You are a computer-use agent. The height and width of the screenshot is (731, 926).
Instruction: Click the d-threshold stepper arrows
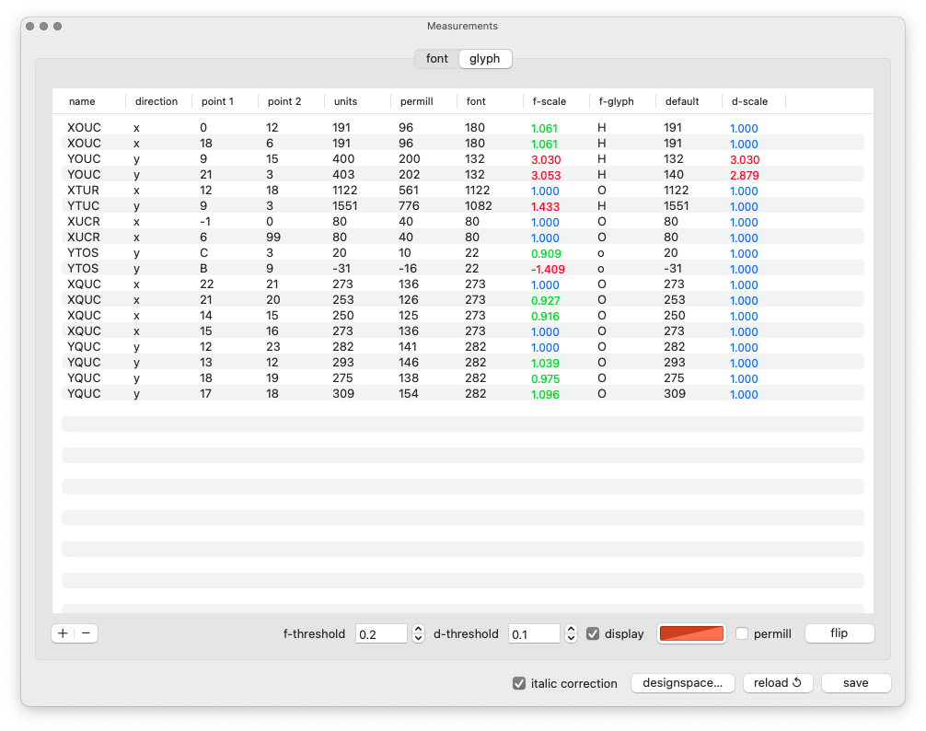[571, 633]
